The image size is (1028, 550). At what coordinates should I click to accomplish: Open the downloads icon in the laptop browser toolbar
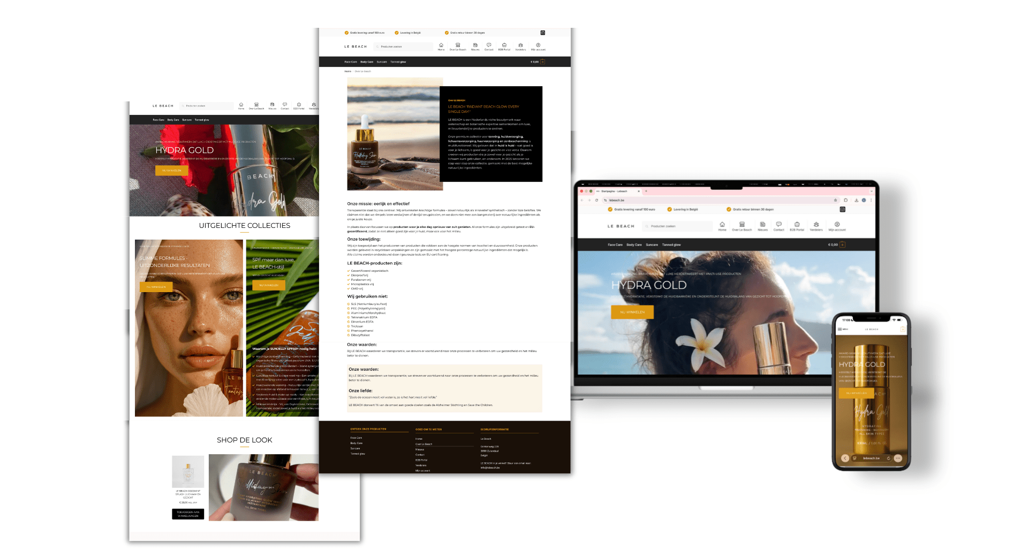856,200
